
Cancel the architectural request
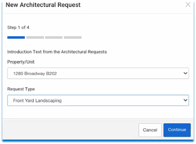tap(150, 130)
